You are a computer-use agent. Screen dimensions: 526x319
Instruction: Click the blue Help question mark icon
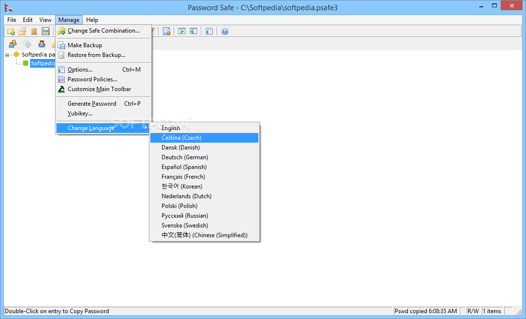point(225,31)
